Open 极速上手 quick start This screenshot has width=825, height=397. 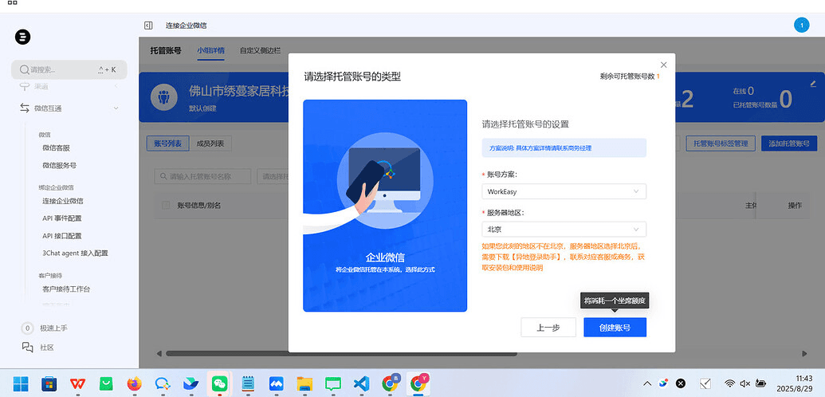pyautogui.click(x=53, y=328)
